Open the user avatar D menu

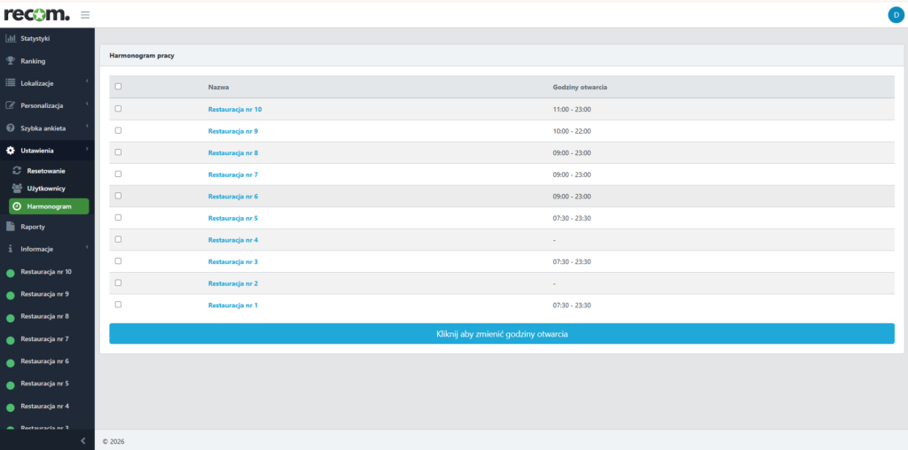coord(894,14)
